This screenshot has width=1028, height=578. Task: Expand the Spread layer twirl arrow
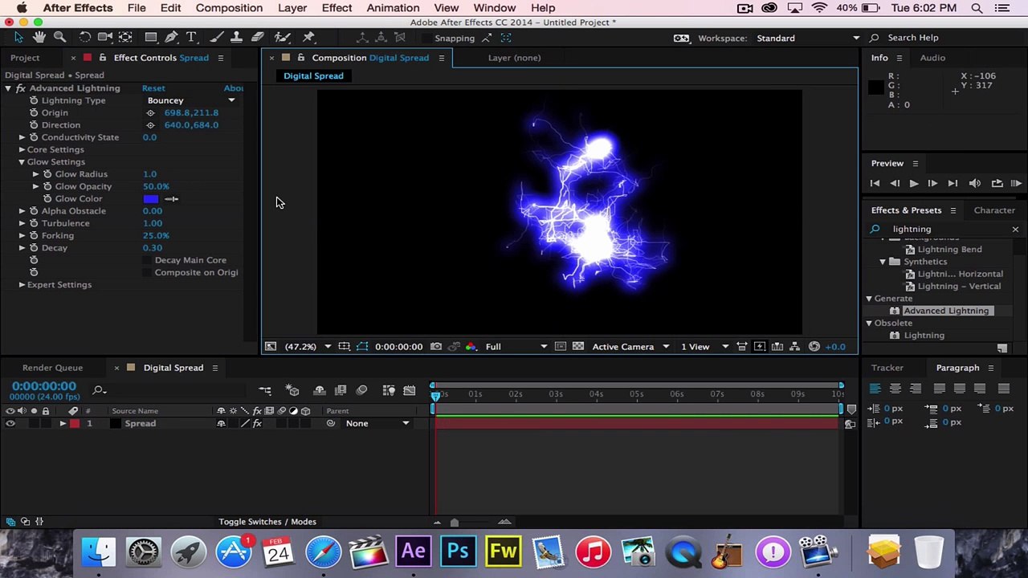click(x=63, y=423)
